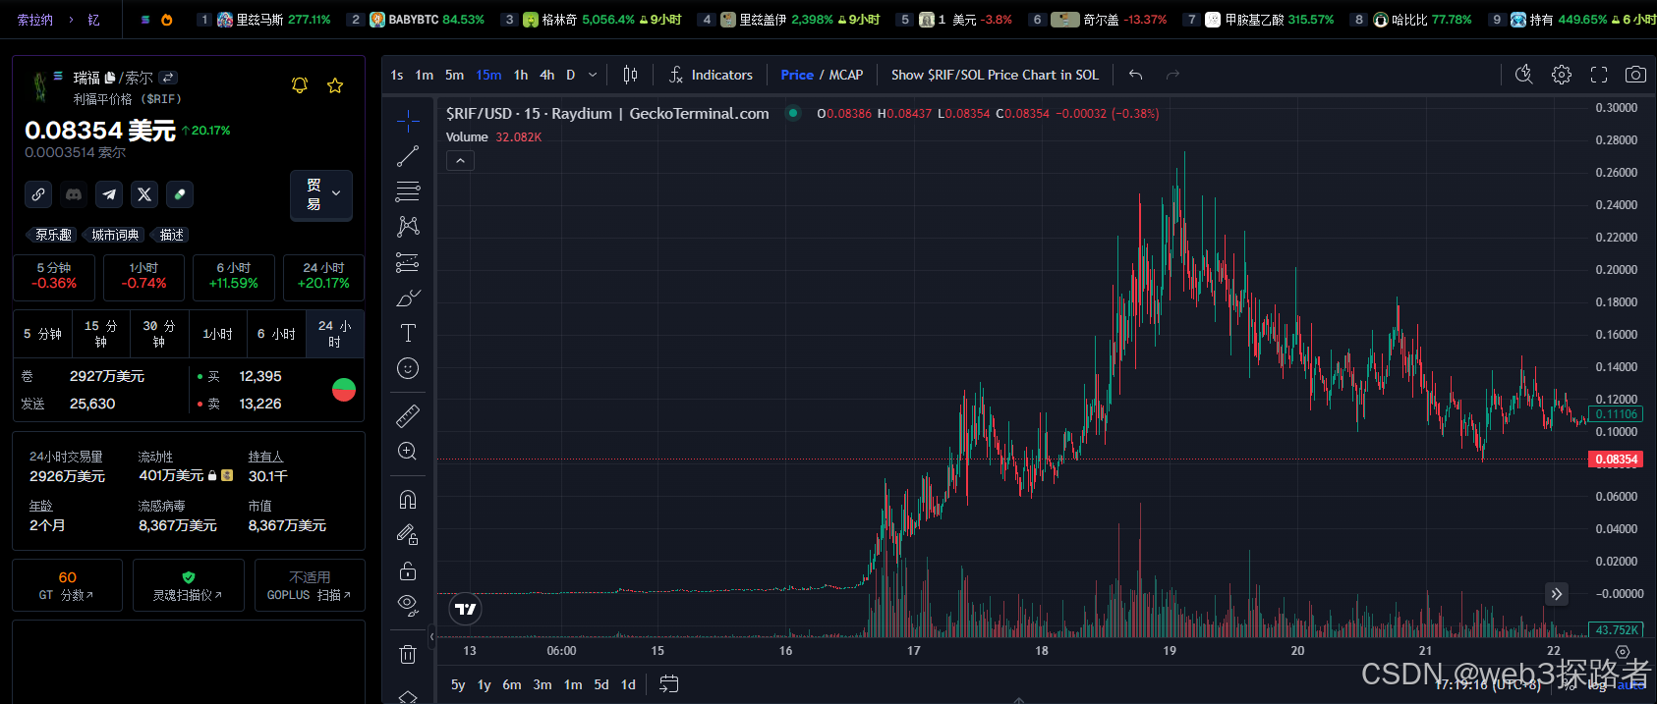This screenshot has width=1657, height=704.
Task: Lock all drawing tools
Action: click(408, 570)
